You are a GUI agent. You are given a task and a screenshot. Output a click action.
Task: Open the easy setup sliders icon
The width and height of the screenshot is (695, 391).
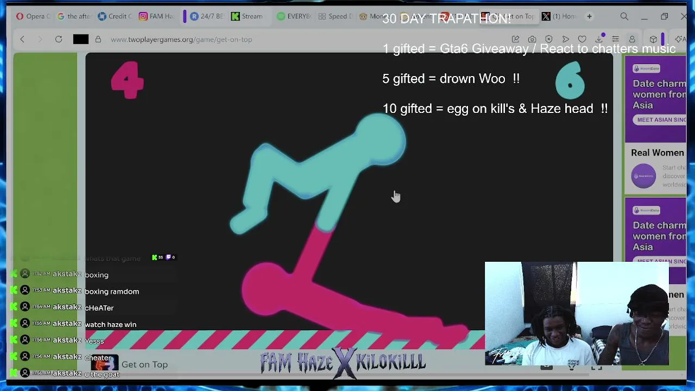point(615,39)
